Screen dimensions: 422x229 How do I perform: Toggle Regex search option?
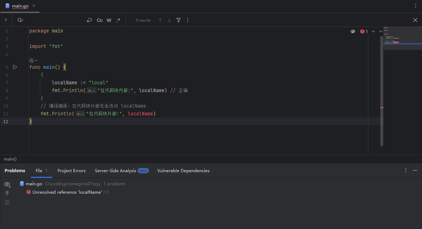[x=118, y=20]
